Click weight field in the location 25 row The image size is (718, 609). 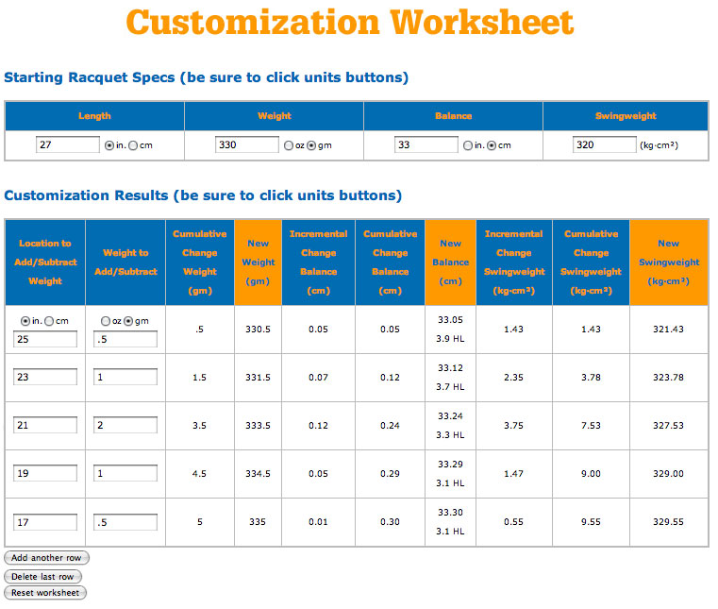125,339
